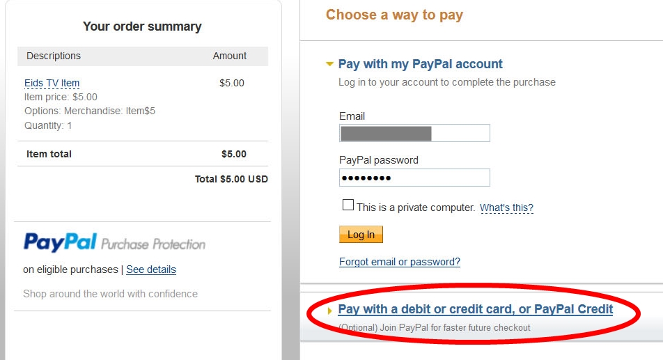Check the private computer checkbox
663x360 pixels.
point(348,205)
